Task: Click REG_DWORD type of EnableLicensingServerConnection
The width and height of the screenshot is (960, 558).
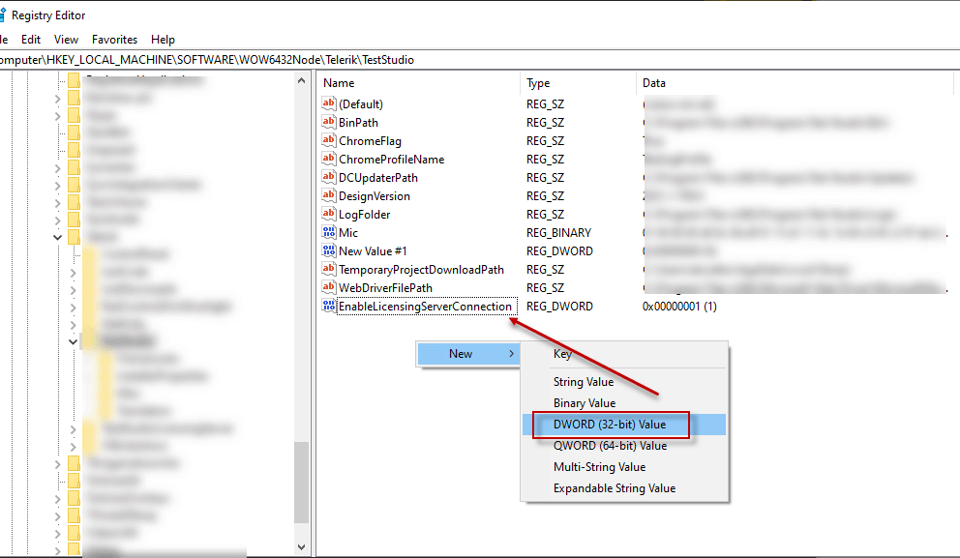Action: tap(559, 306)
